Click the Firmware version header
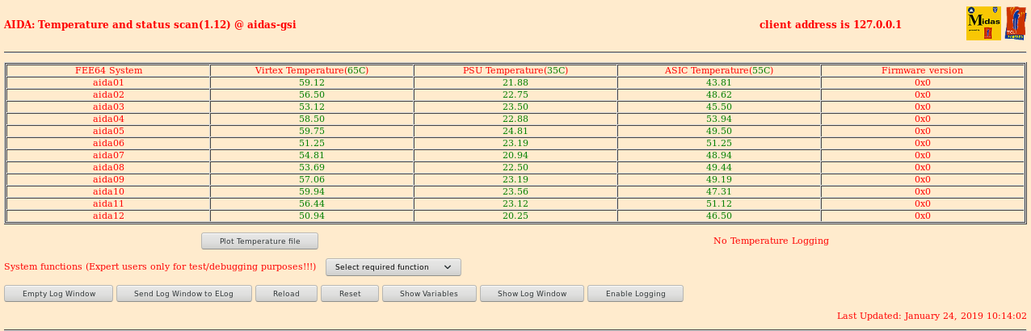This screenshot has width=1031, height=331. pos(922,70)
